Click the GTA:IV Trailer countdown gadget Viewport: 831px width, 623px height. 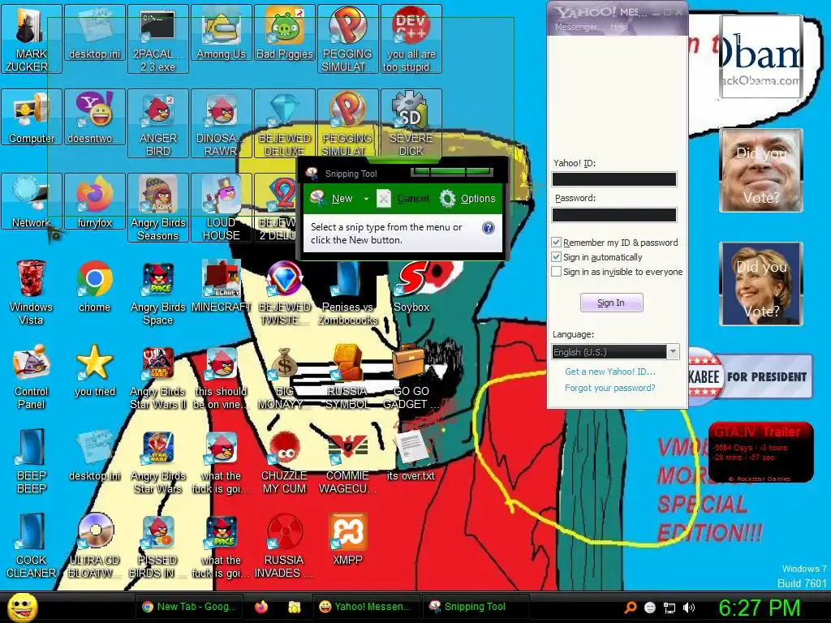point(760,453)
